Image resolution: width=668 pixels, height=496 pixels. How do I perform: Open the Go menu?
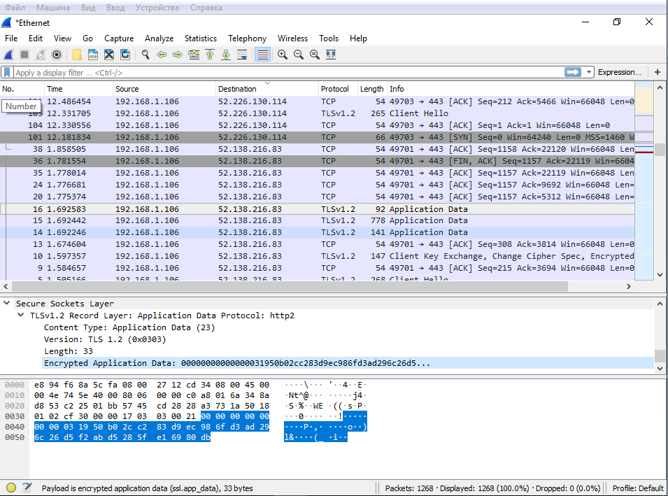[x=87, y=38]
